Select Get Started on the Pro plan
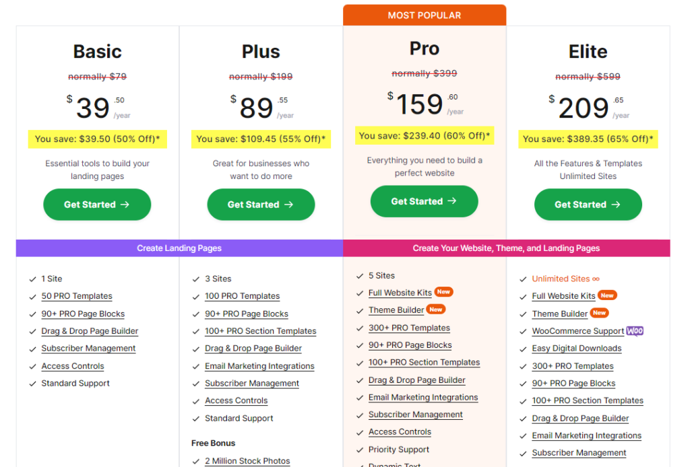Screen dimensions: 690x467 point(424,201)
